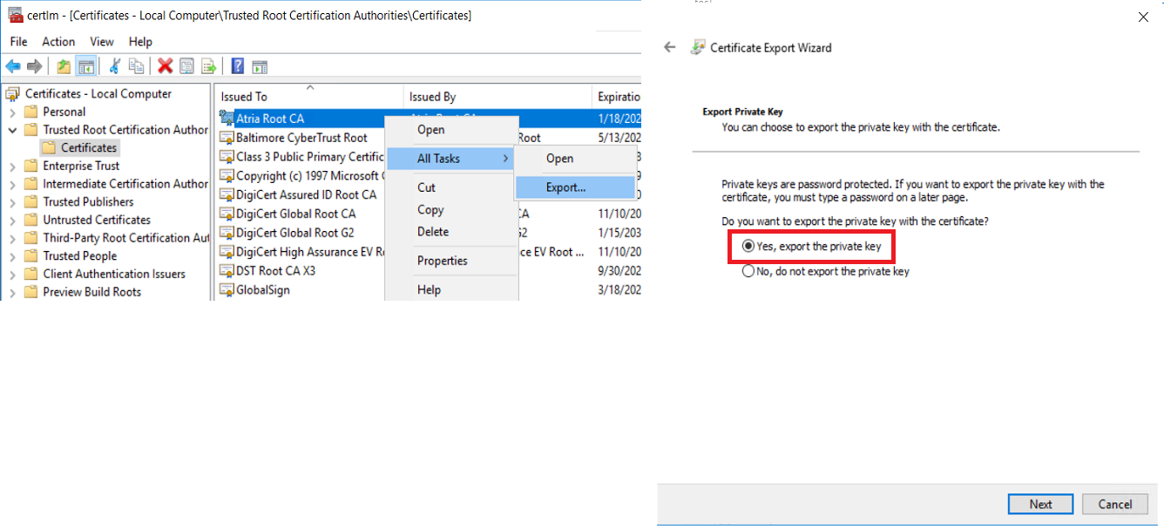The width and height of the screenshot is (1164, 530).
Task: Click the Back arrow in the toolbar
Action: point(13,66)
